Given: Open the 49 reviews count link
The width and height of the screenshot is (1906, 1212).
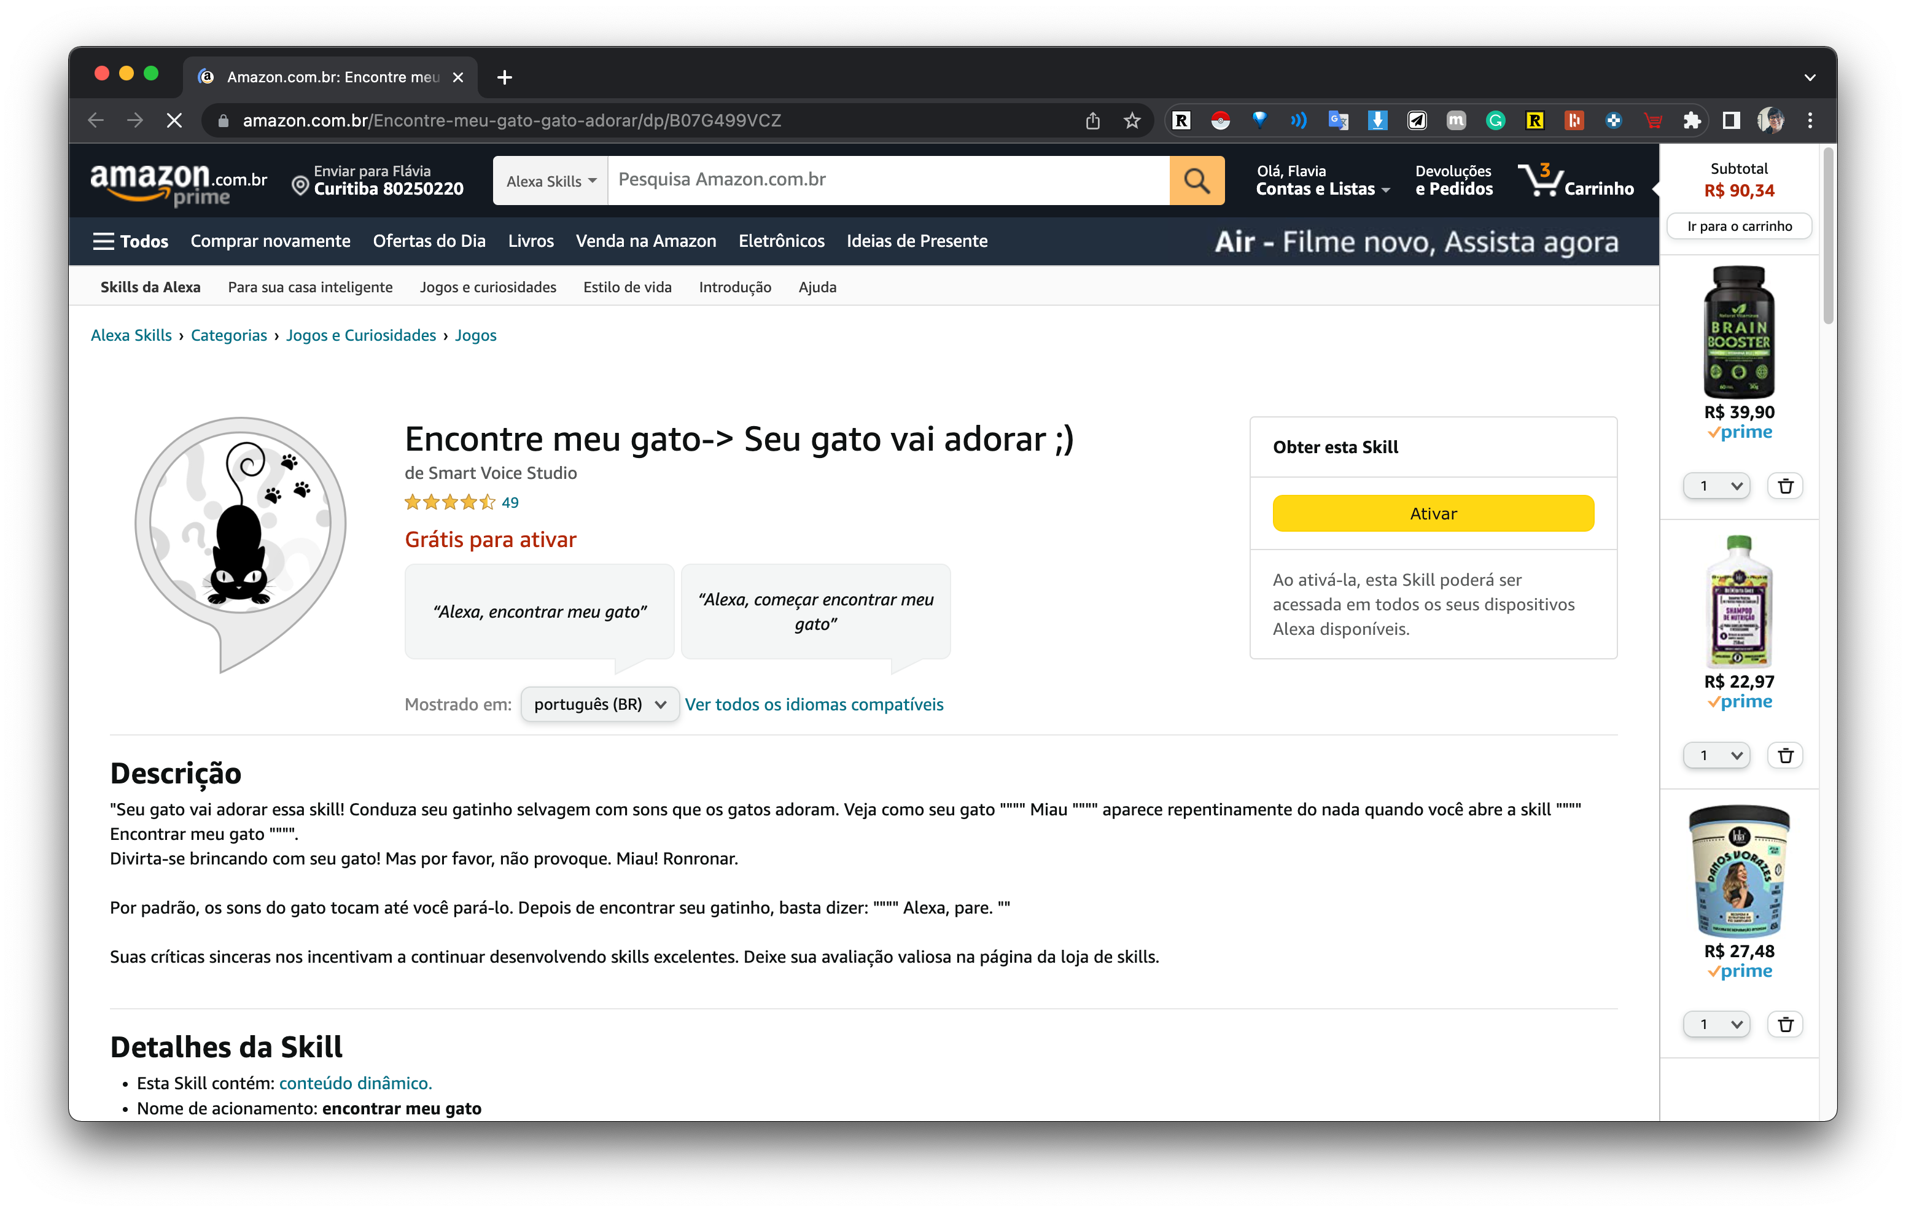Looking at the screenshot, I should (x=510, y=503).
